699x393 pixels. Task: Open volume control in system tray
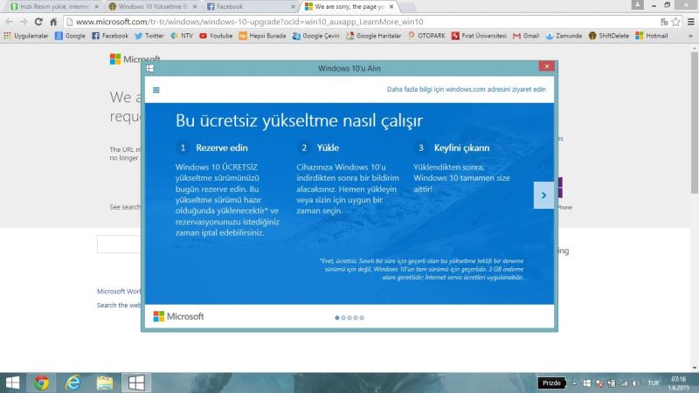pos(636,383)
